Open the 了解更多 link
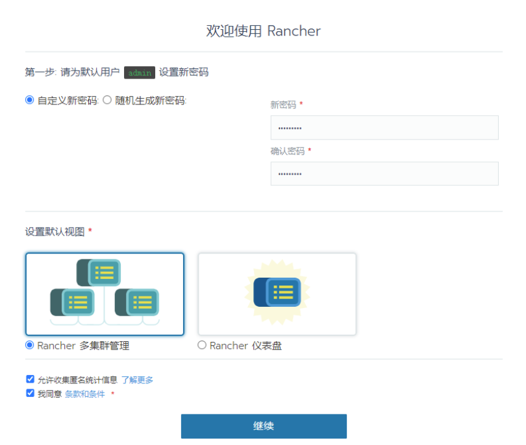The image size is (526, 445). (x=137, y=379)
